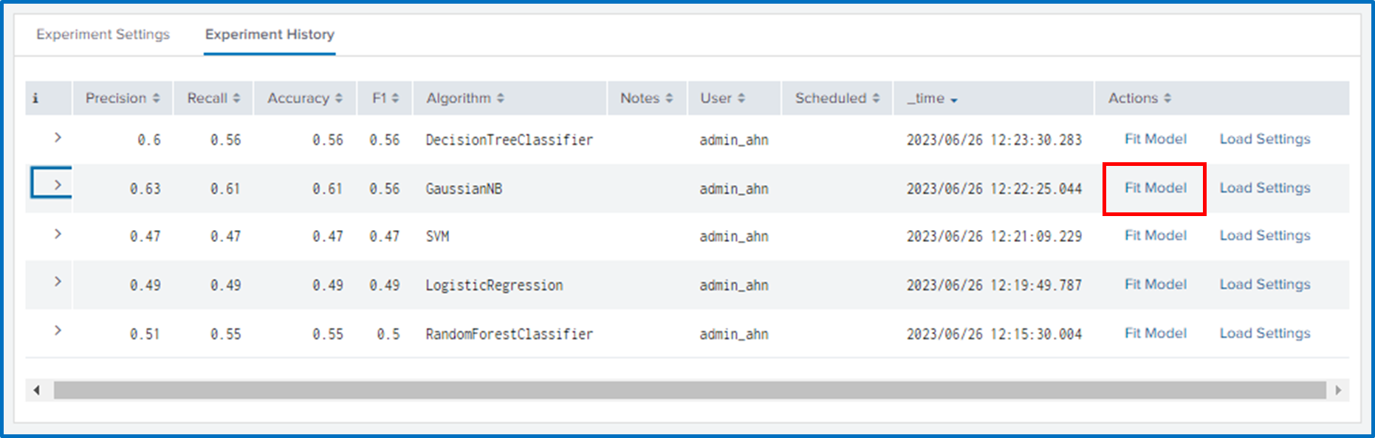Viewport: 1375px width, 438px height.
Task: Sort table by F1 column
Action: [x=385, y=98]
